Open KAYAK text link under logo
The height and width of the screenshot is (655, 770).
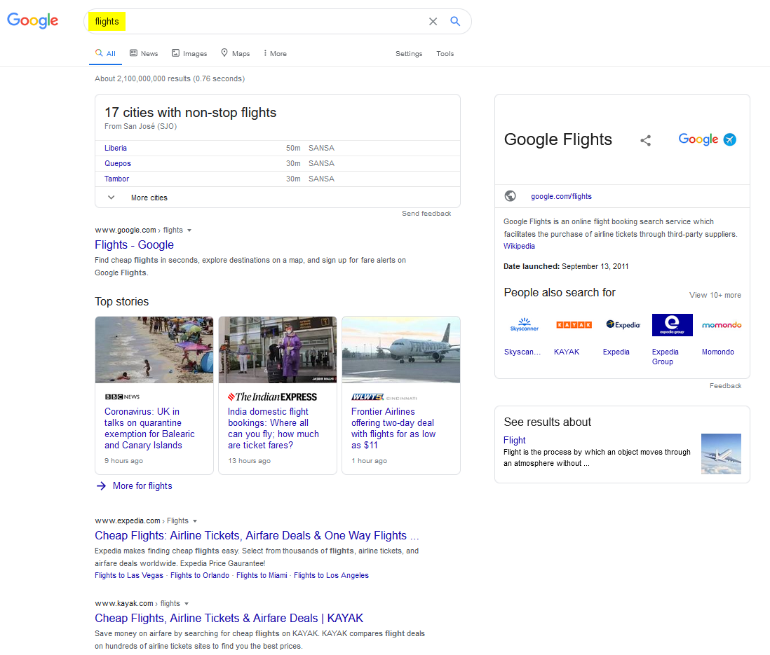567,352
